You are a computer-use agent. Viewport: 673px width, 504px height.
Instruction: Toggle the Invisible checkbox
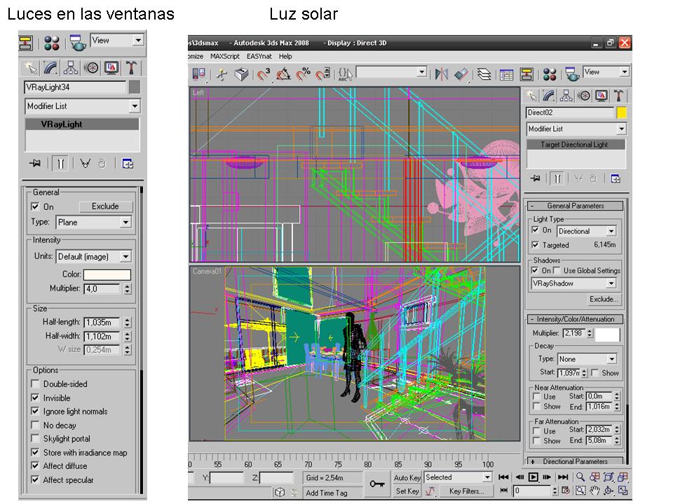[35, 398]
